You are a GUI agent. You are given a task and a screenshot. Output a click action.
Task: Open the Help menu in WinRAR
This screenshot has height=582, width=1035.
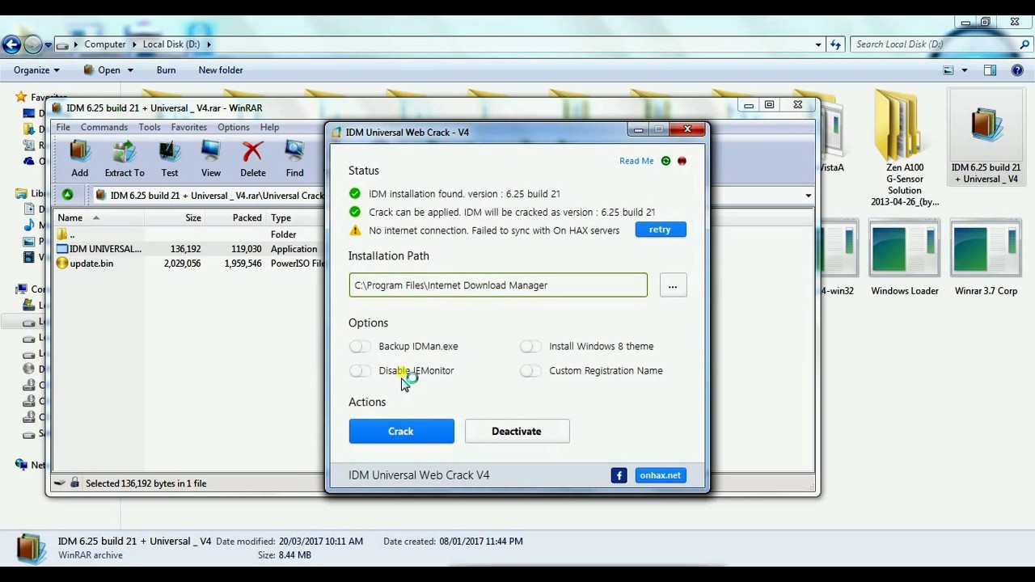click(x=269, y=127)
